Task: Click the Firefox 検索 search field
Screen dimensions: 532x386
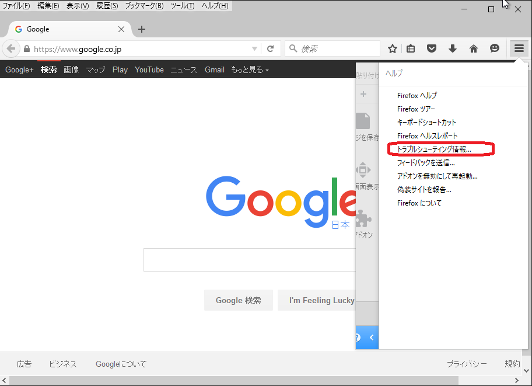Action: [x=332, y=48]
